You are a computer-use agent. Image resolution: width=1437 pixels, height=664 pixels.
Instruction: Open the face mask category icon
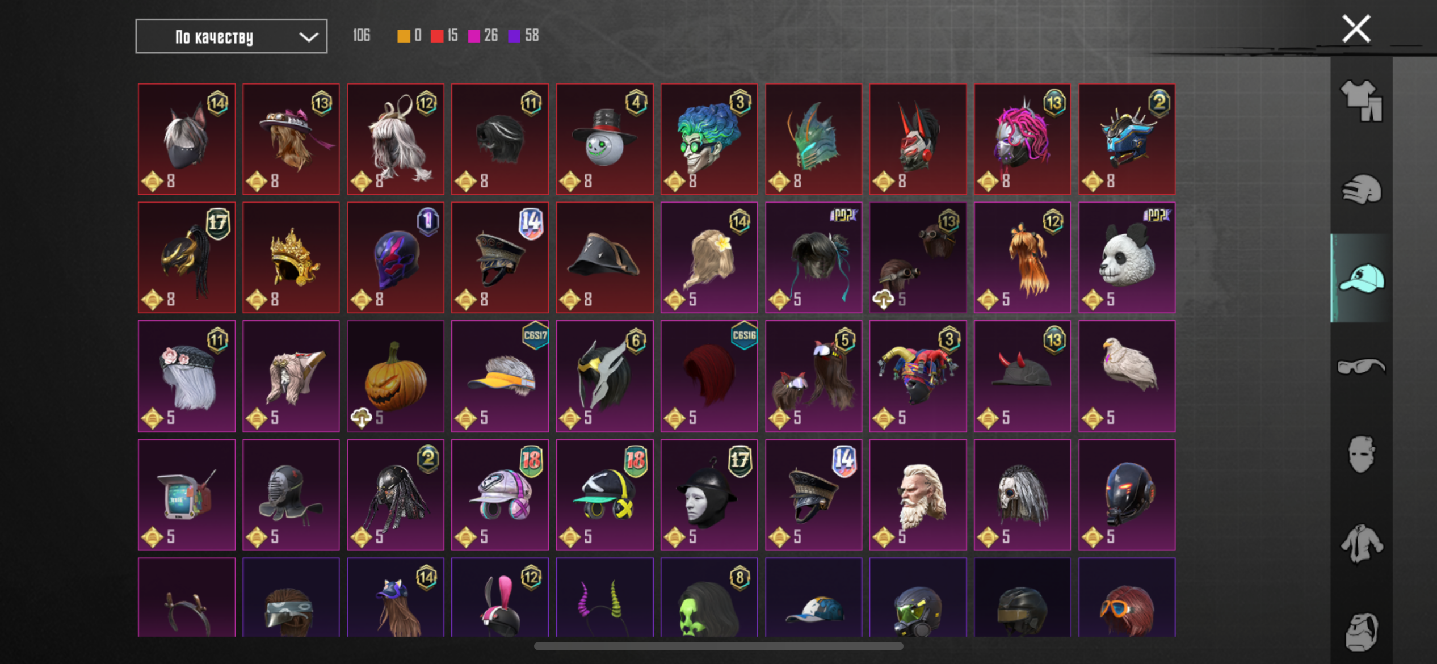(1361, 454)
